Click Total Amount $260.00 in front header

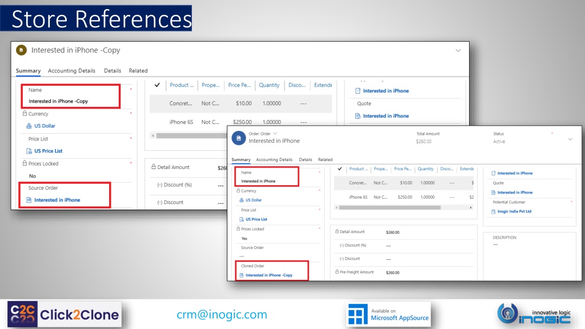coord(424,142)
